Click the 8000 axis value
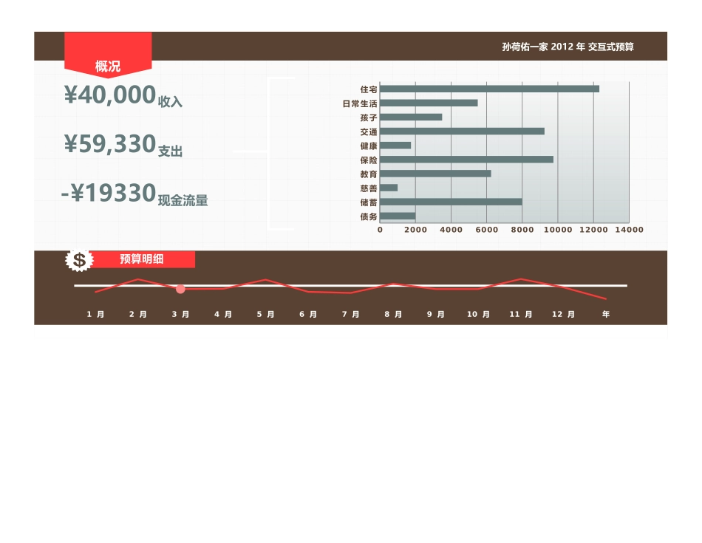Screen dimensions: 702x543 pyautogui.click(x=522, y=230)
